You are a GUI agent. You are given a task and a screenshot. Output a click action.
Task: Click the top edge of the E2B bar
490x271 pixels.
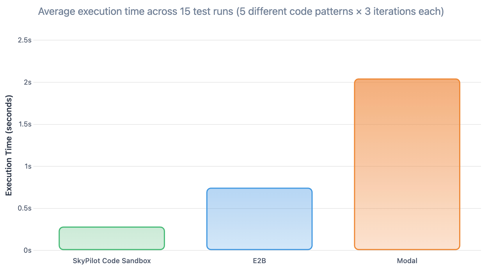(260, 188)
